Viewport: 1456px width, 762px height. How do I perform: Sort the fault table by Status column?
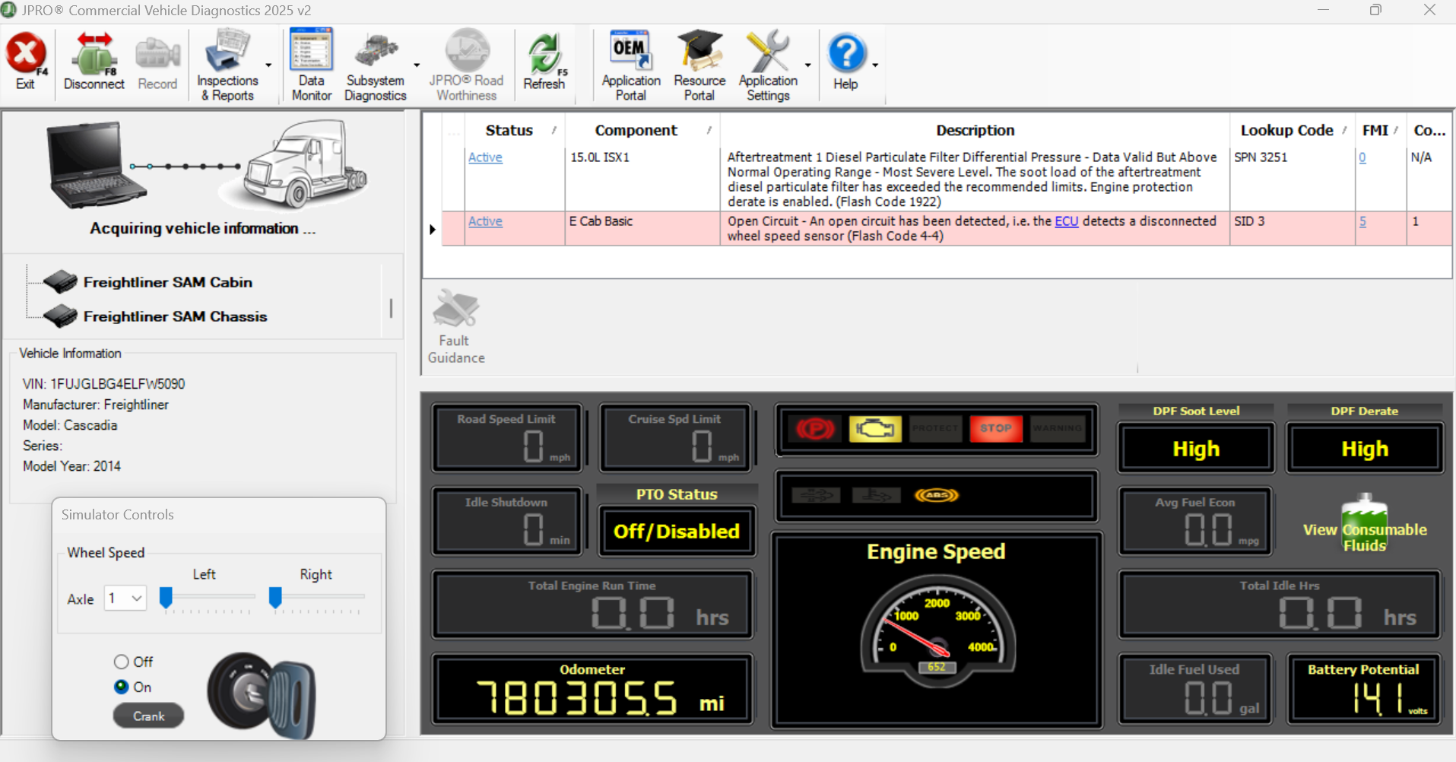click(x=515, y=130)
